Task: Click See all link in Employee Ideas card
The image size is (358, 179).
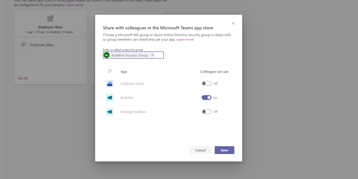Action: tap(23, 78)
